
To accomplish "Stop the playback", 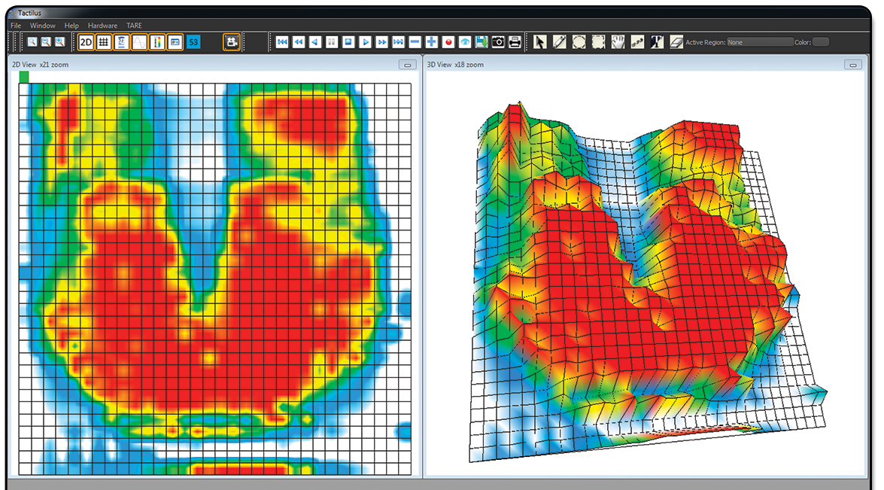I will click(x=348, y=41).
